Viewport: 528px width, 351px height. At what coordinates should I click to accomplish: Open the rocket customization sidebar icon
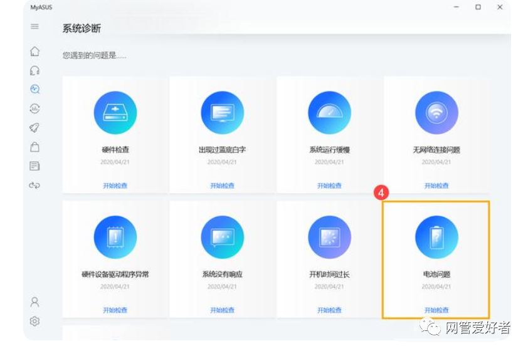[34, 127]
